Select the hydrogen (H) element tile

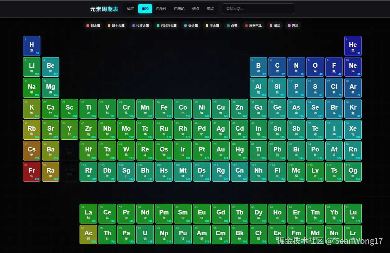[x=31, y=46]
